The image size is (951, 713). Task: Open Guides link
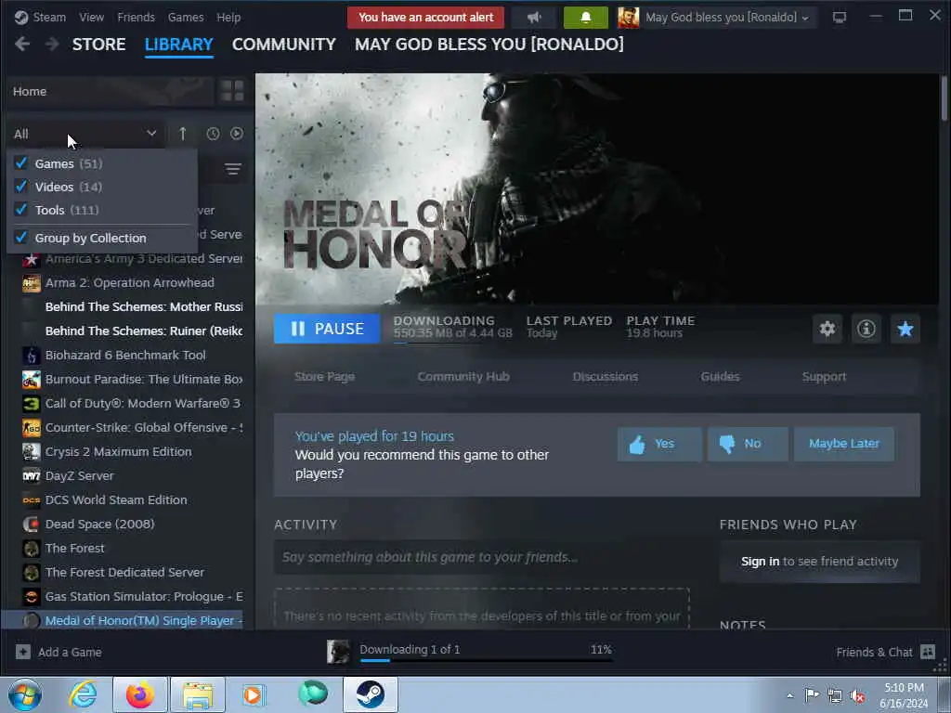pos(720,377)
